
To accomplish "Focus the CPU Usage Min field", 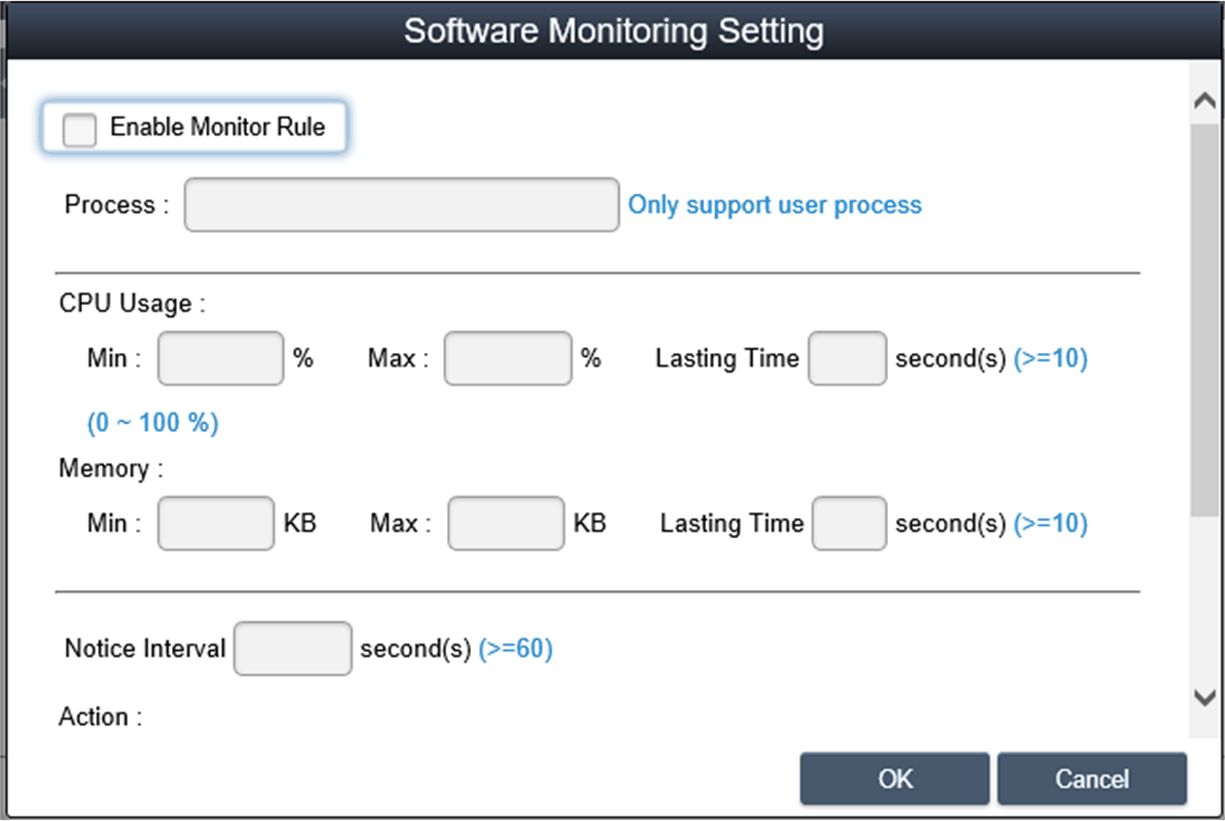I will click(x=220, y=358).
